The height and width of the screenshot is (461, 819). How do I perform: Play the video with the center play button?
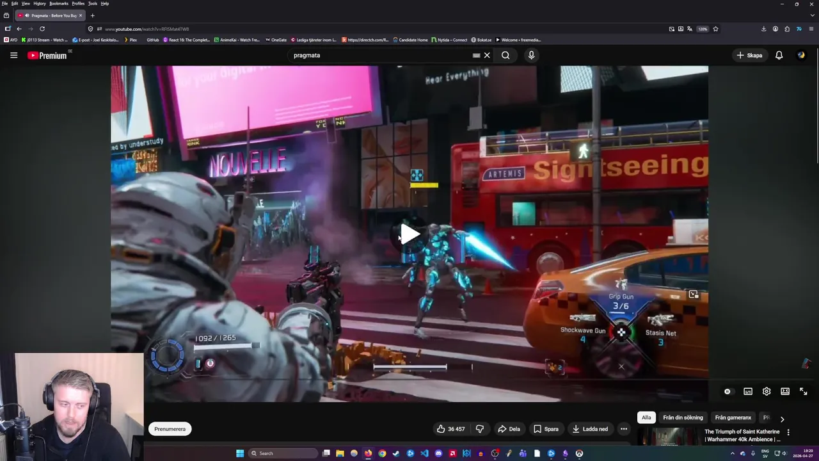(409, 234)
